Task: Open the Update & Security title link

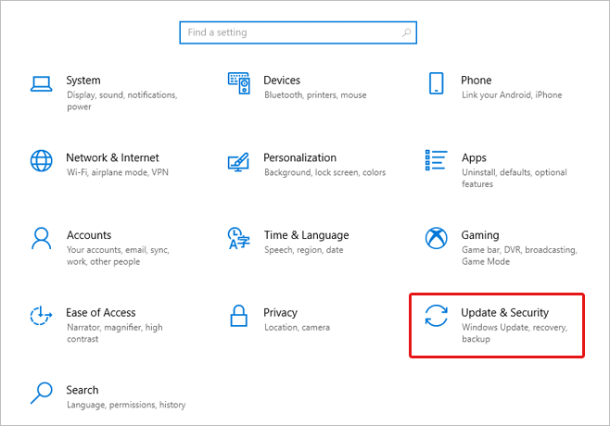Action: pos(504,313)
